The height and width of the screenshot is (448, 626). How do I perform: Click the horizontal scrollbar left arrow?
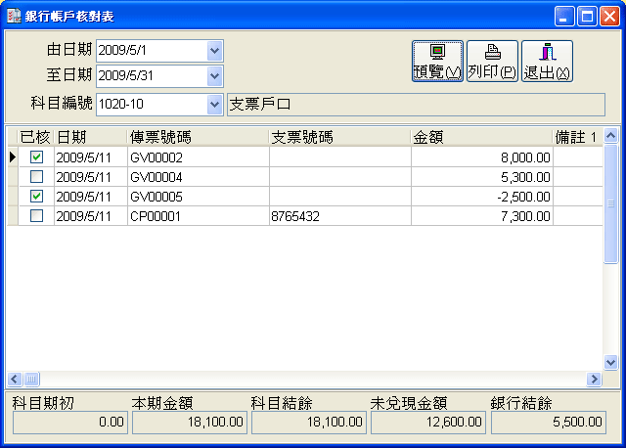(15, 379)
